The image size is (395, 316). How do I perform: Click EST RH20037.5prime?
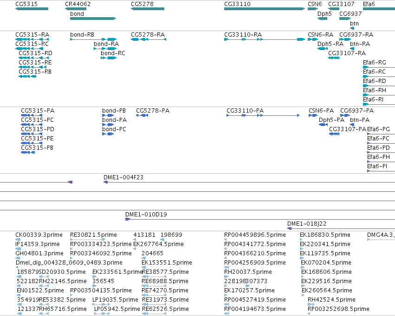tap(248, 272)
